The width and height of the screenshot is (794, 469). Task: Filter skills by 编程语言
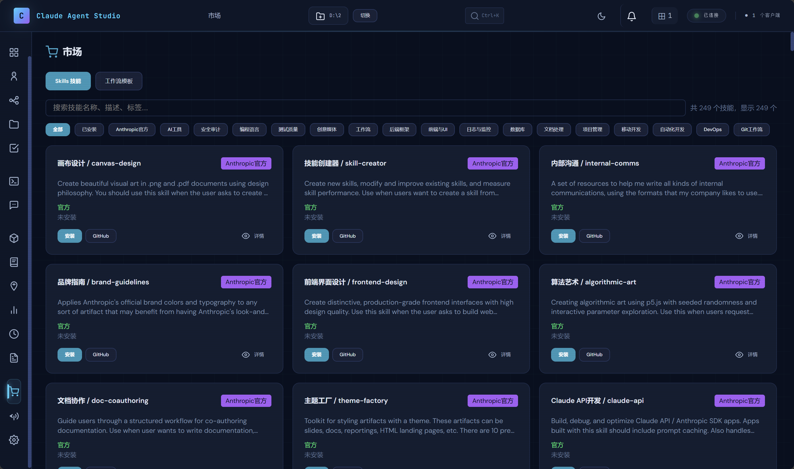coord(249,130)
